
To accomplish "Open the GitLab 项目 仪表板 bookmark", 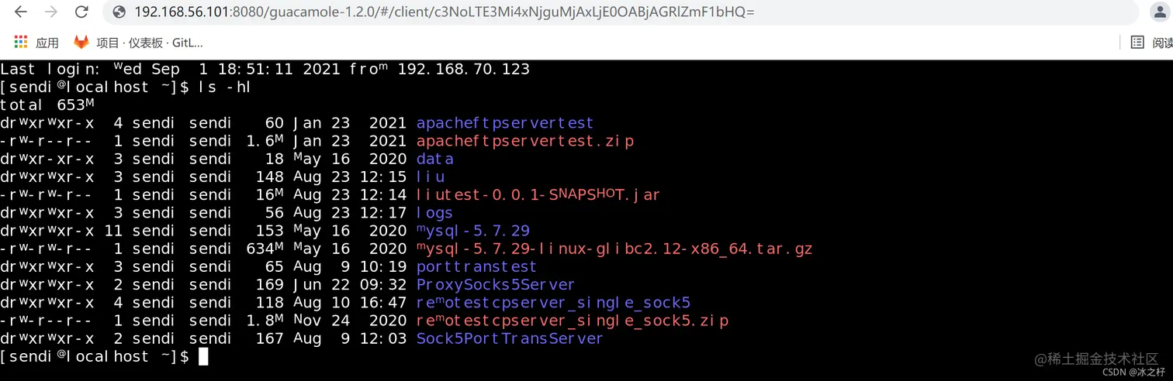I will coord(138,43).
